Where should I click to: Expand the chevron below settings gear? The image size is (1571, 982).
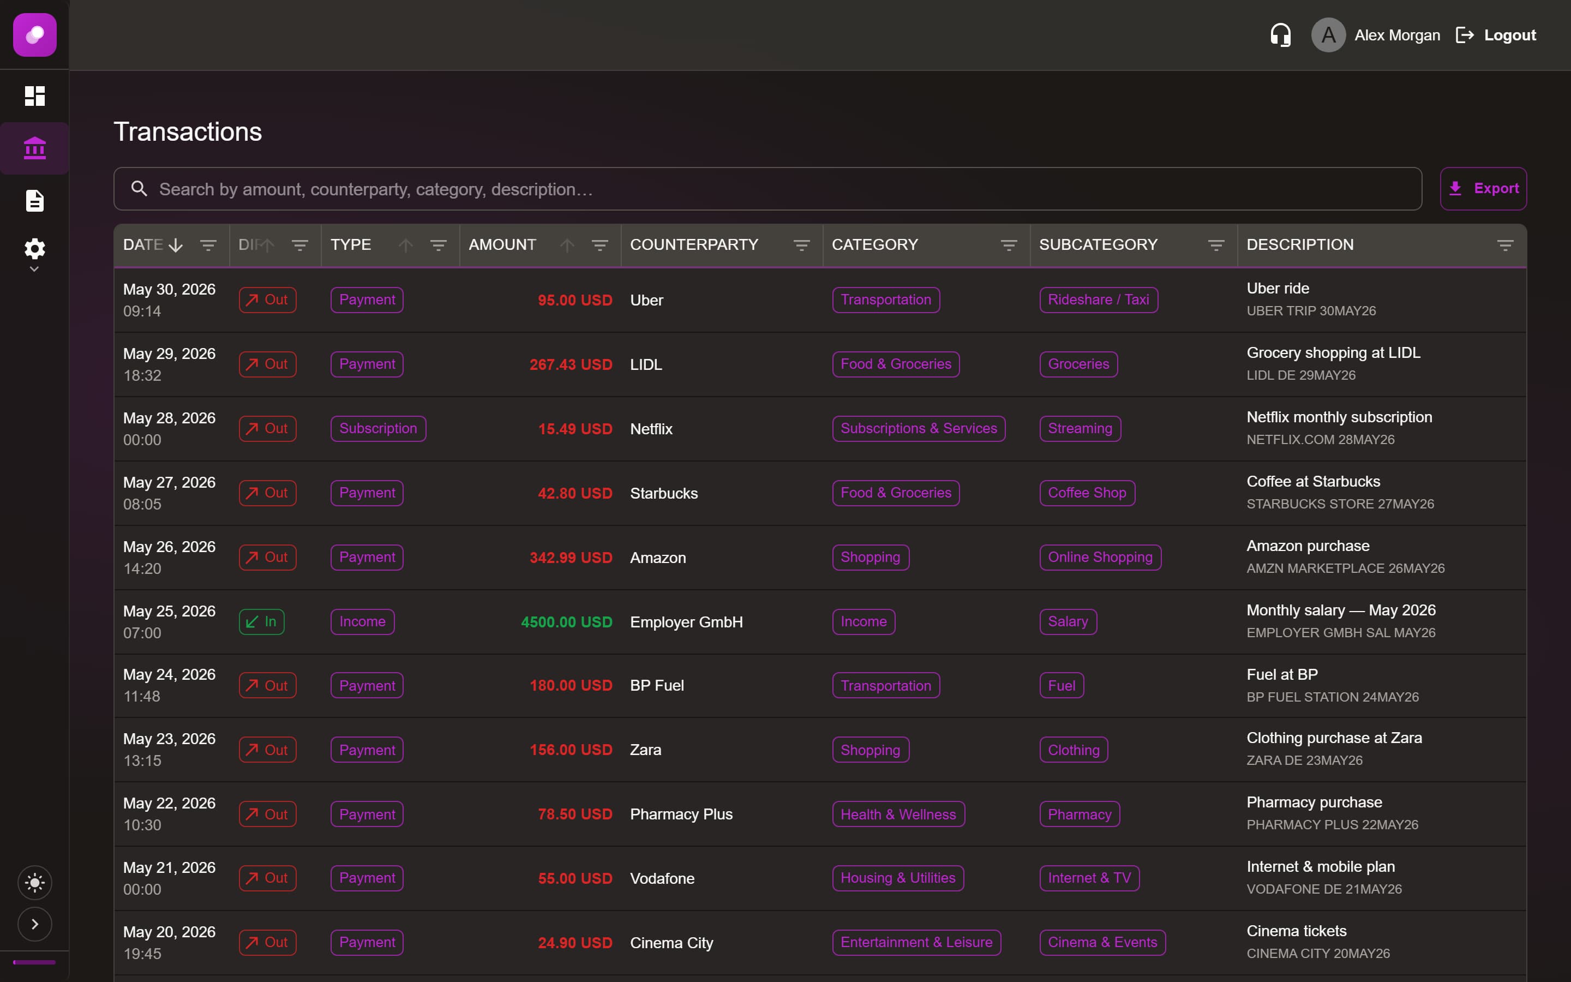point(34,269)
